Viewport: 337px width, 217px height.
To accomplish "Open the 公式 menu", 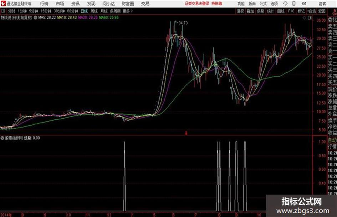I will pyautogui.click(x=263, y=4).
